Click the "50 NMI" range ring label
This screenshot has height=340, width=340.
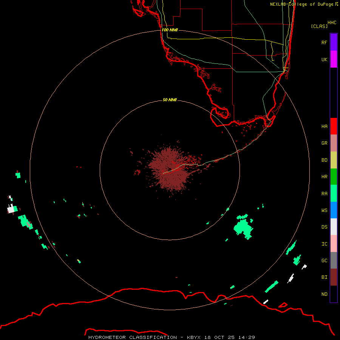click(x=170, y=100)
